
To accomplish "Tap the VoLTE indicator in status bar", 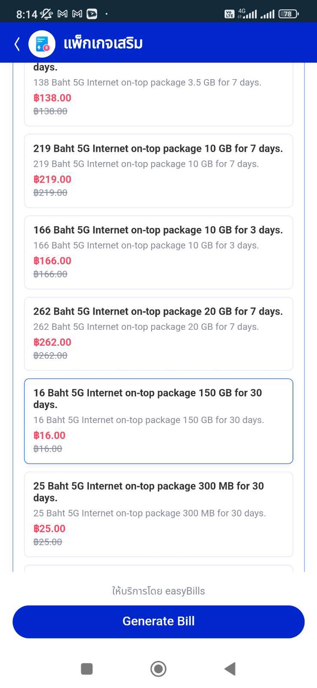I will pyautogui.click(x=229, y=14).
